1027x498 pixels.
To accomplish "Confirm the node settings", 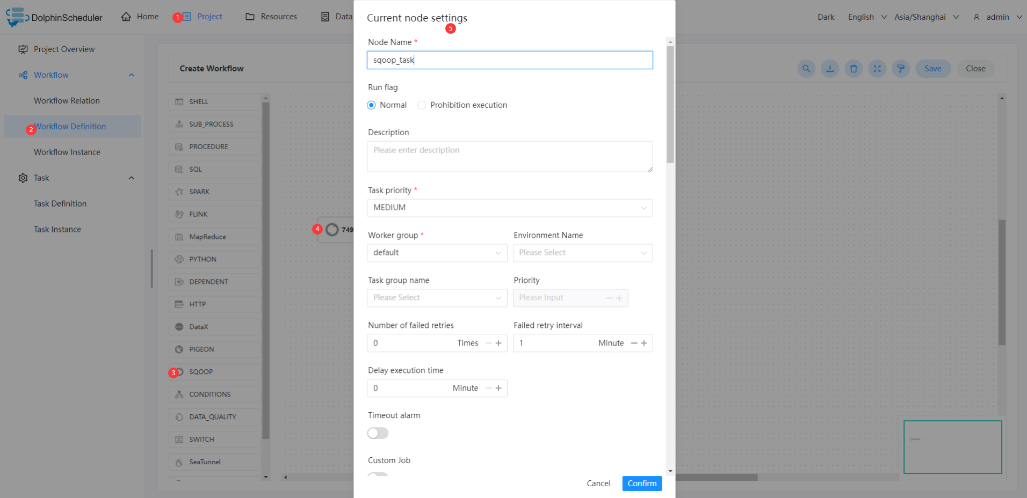I will [642, 484].
